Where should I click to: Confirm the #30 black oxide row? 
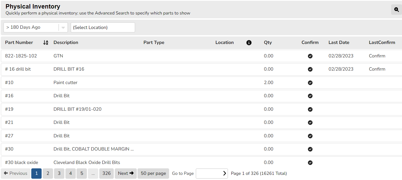[x=310, y=163]
